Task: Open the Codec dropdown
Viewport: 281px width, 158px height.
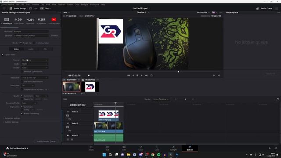Action: [35, 64]
